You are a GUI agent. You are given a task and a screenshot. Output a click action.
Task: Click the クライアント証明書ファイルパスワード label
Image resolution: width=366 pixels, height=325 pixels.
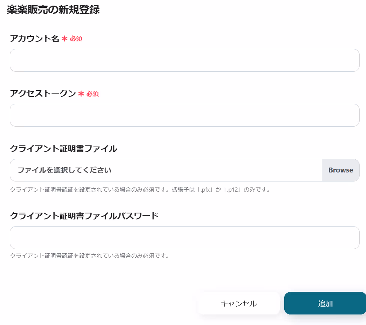pos(84,216)
